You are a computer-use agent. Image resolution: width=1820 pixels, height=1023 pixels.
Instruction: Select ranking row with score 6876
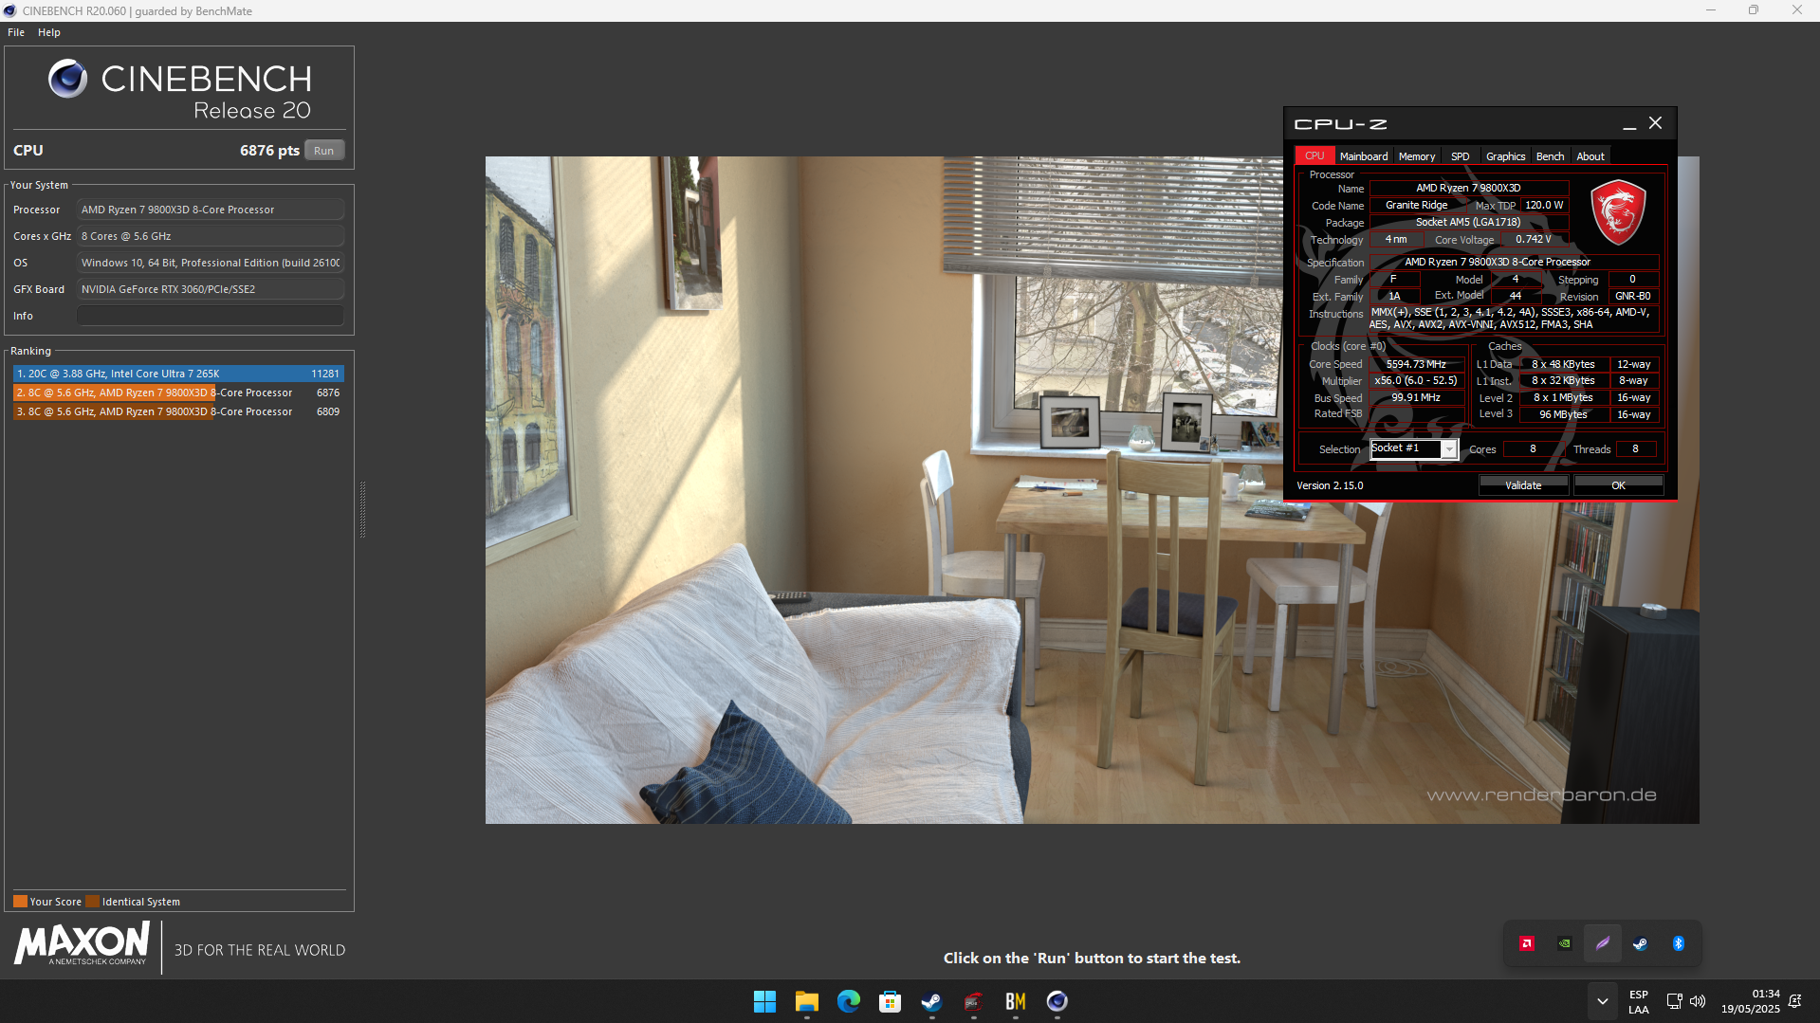click(x=178, y=393)
